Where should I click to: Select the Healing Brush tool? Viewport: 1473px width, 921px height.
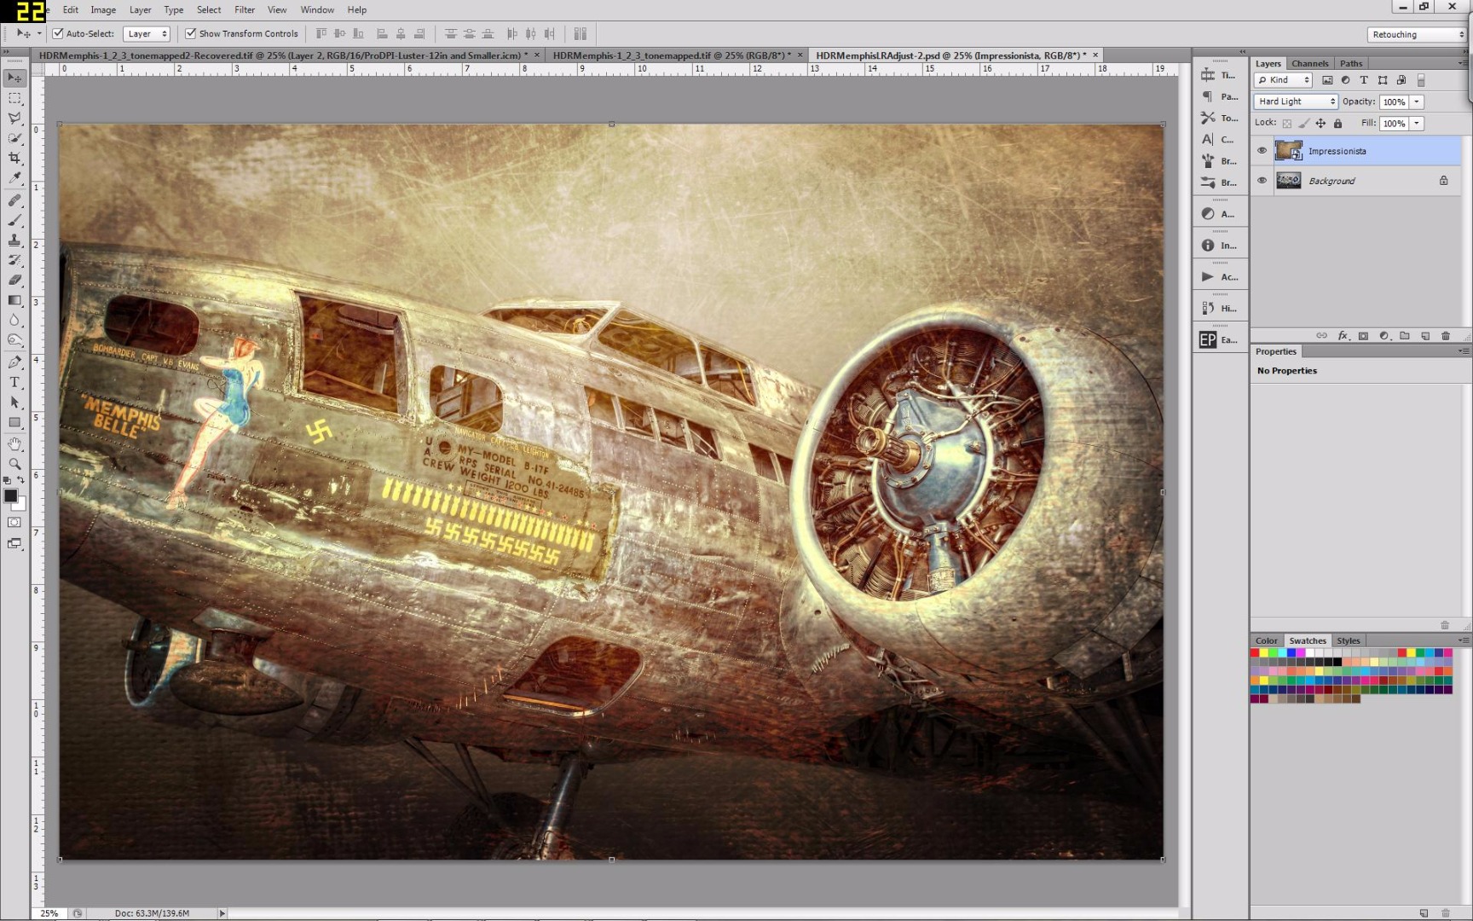14,200
